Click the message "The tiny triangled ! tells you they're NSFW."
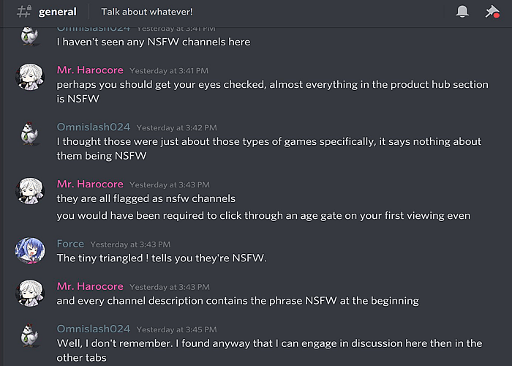Image resolution: width=512 pixels, height=366 pixels. point(162,258)
